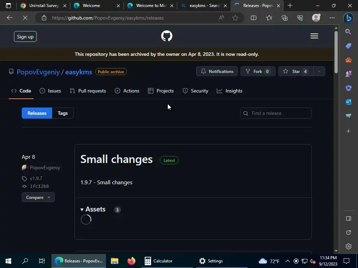Open the sidebar Search tool

348,32
